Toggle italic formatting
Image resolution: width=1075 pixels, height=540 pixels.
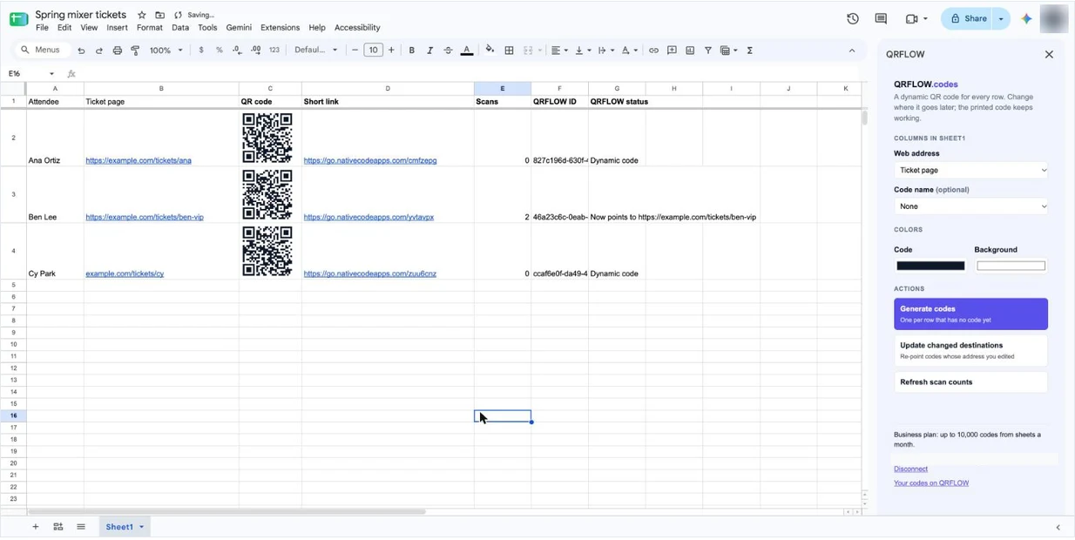pyautogui.click(x=429, y=51)
